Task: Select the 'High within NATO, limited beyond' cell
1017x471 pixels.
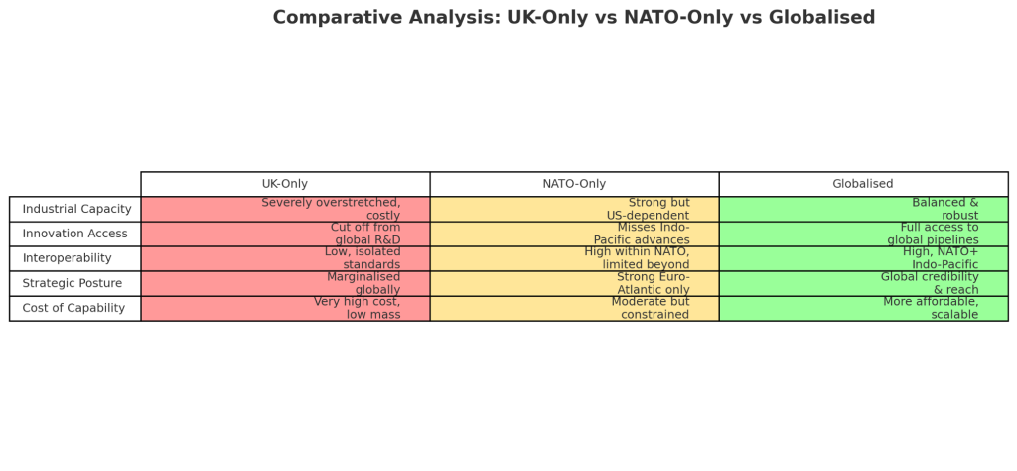Action: coord(574,258)
